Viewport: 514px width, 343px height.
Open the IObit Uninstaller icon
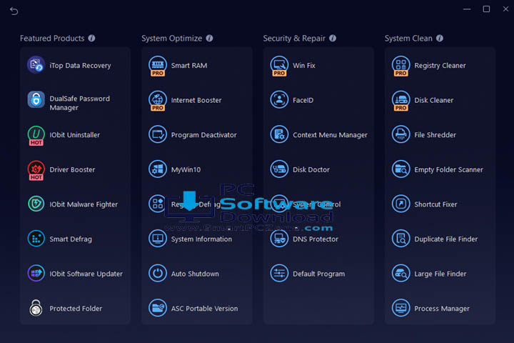coord(36,135)
